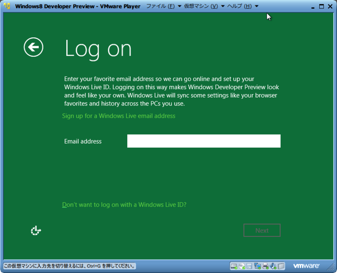The width and height of the screenshot is (337, 273).
Task: Click the gray removable device icon
Action: (x=281, y=266)
